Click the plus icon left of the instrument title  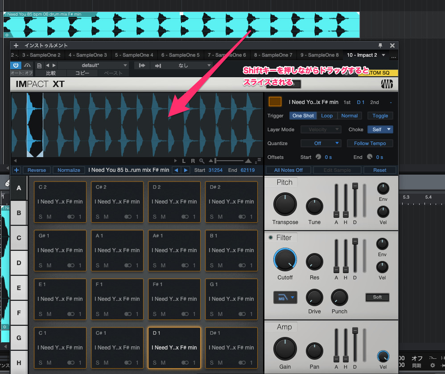point(16,46)
